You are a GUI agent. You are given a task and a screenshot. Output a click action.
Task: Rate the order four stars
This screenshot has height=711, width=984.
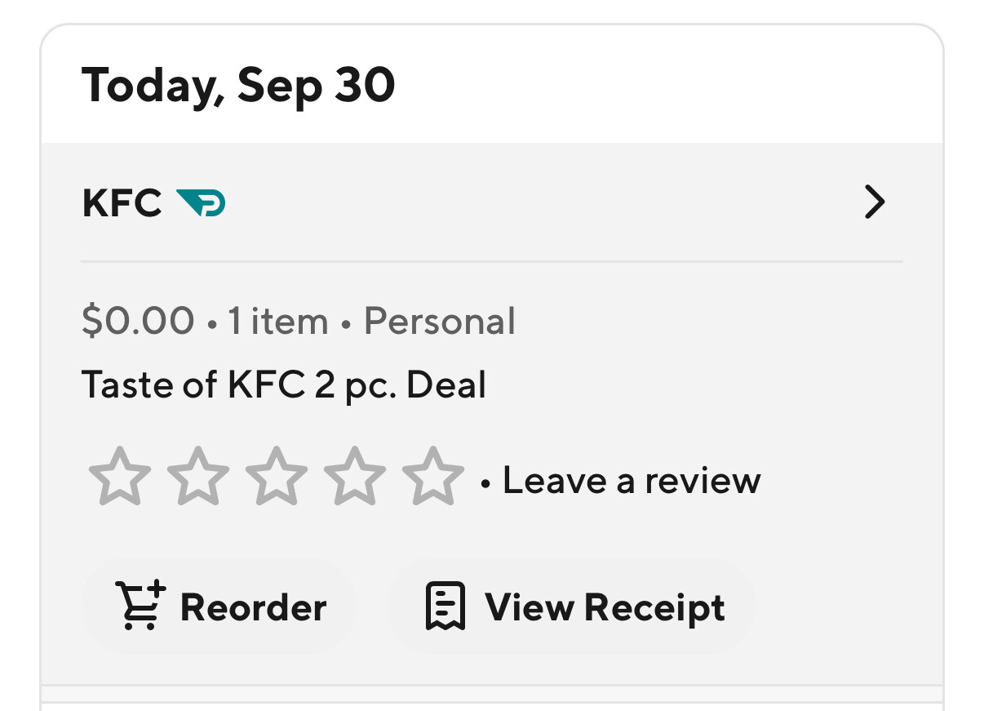tap(355, 477)
